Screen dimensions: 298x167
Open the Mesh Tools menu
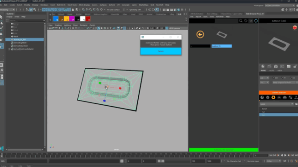[72, 5]
